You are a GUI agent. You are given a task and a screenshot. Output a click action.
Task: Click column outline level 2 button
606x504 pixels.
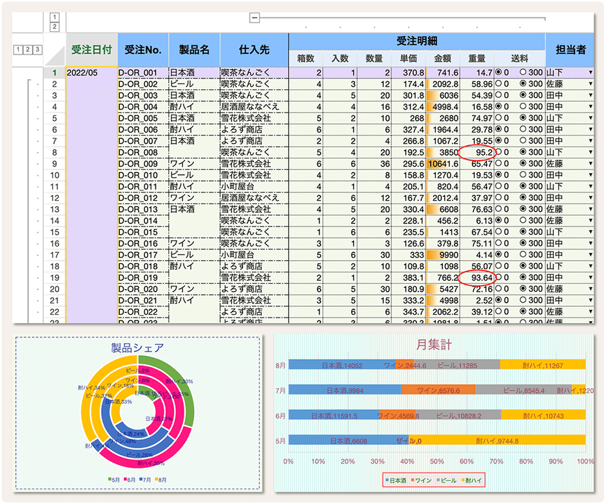click(x=55, y=27)
